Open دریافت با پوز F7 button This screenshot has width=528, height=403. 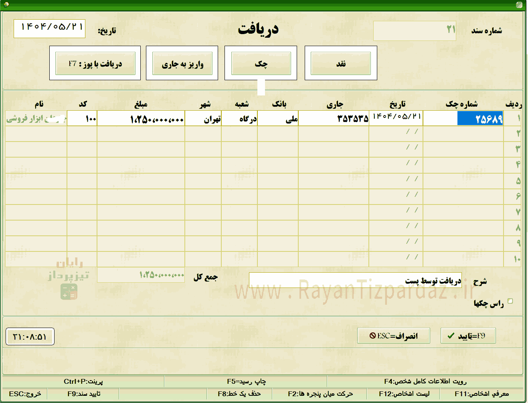point(95,64)
